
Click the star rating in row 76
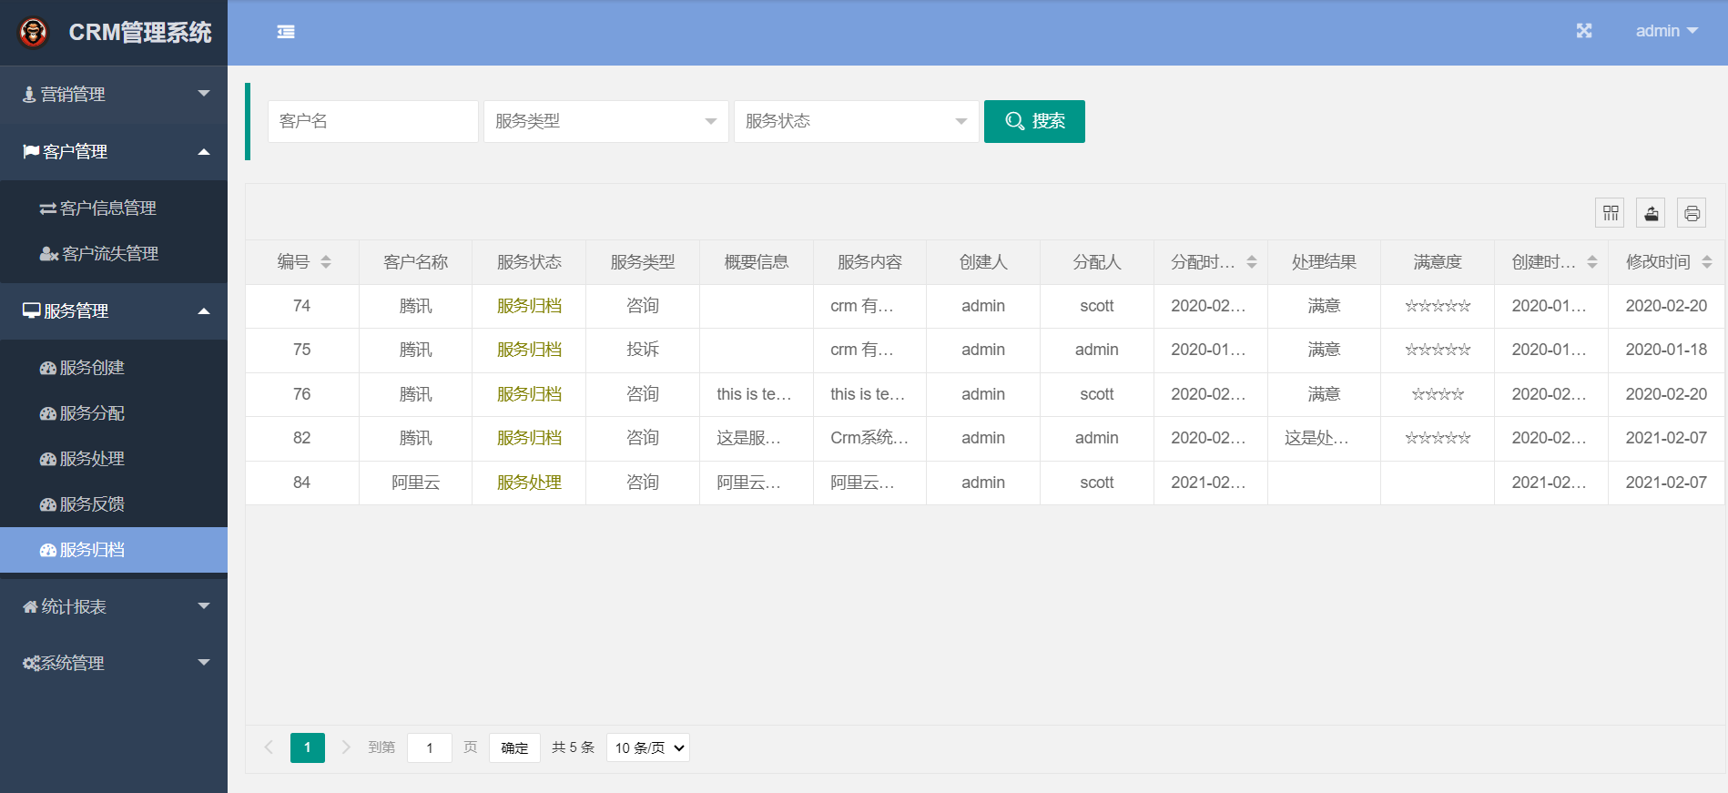tap(1438, 394)
